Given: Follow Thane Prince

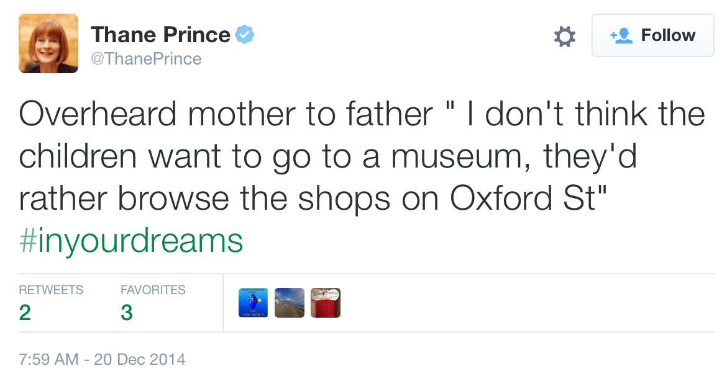Looking at the screenshot, I should (x=652, y=35).
